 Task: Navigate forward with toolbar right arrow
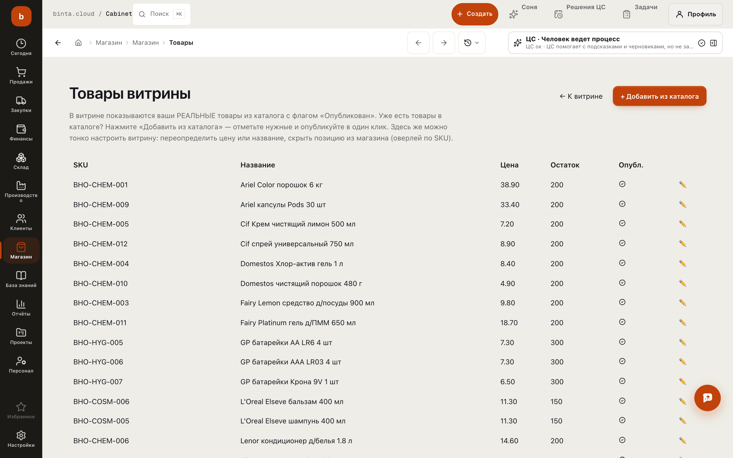[444, 43]
